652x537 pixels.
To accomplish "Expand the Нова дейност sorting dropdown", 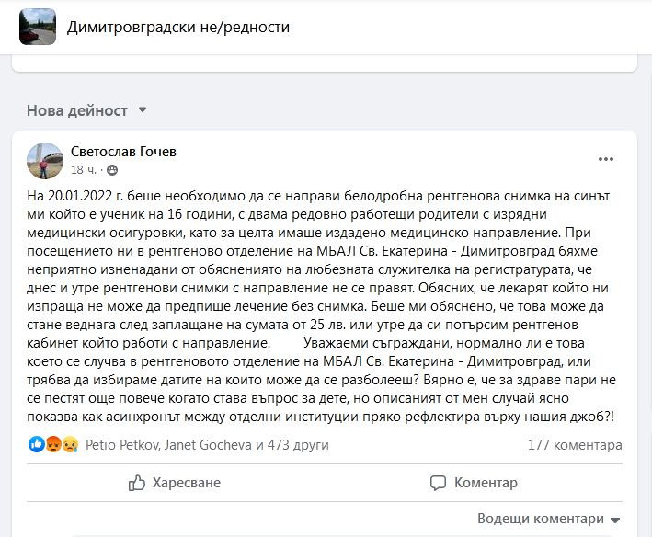I will (x=142, y=110).
